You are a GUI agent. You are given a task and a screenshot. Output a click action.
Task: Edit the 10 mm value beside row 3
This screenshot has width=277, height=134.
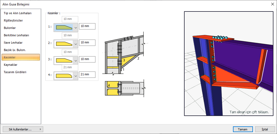click(x=87, y=59)
